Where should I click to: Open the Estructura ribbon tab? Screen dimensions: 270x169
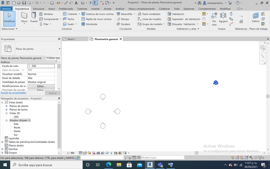coord(38,9)
